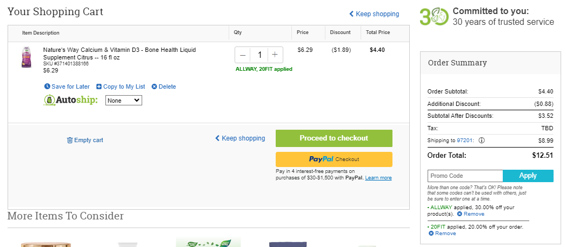Apply the promo code
The image size is (566, 247).
coord(528,176)
